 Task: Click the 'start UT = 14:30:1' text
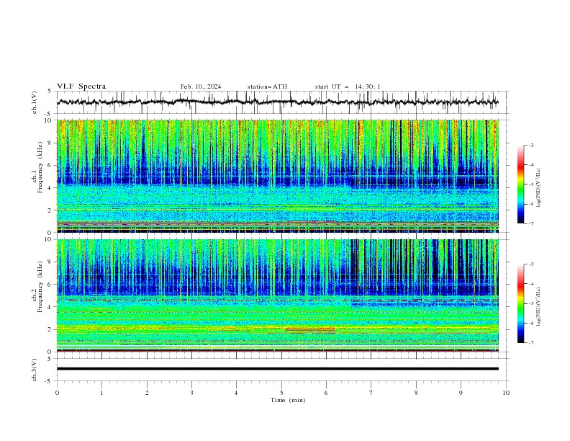pos(348,86)
